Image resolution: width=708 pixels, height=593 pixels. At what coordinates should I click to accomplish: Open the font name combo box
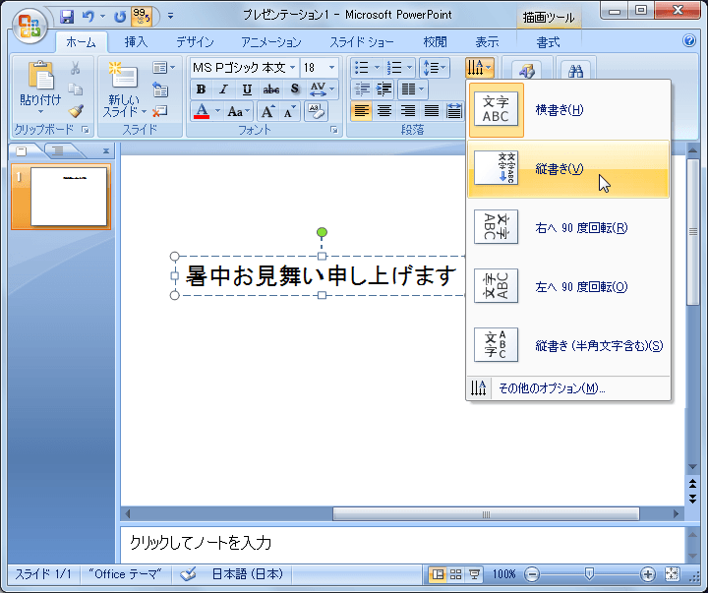pos(244,68)
